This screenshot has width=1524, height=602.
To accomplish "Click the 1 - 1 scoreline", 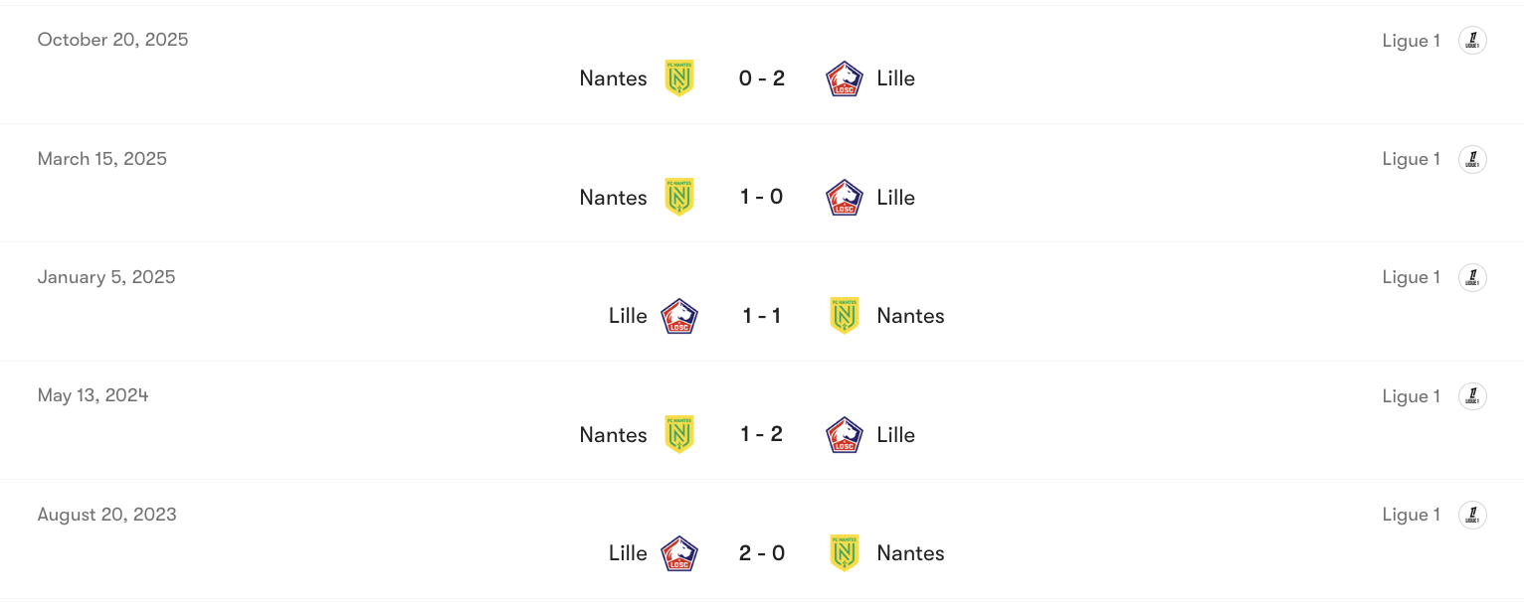I will pyautogui.click(x=762, y=315).
